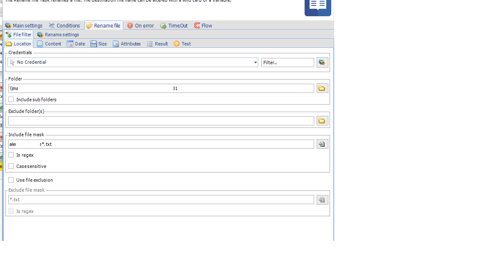Screen dimensions: 480x270
Task: Go to the Main settings tab
Action: point(24,25)
